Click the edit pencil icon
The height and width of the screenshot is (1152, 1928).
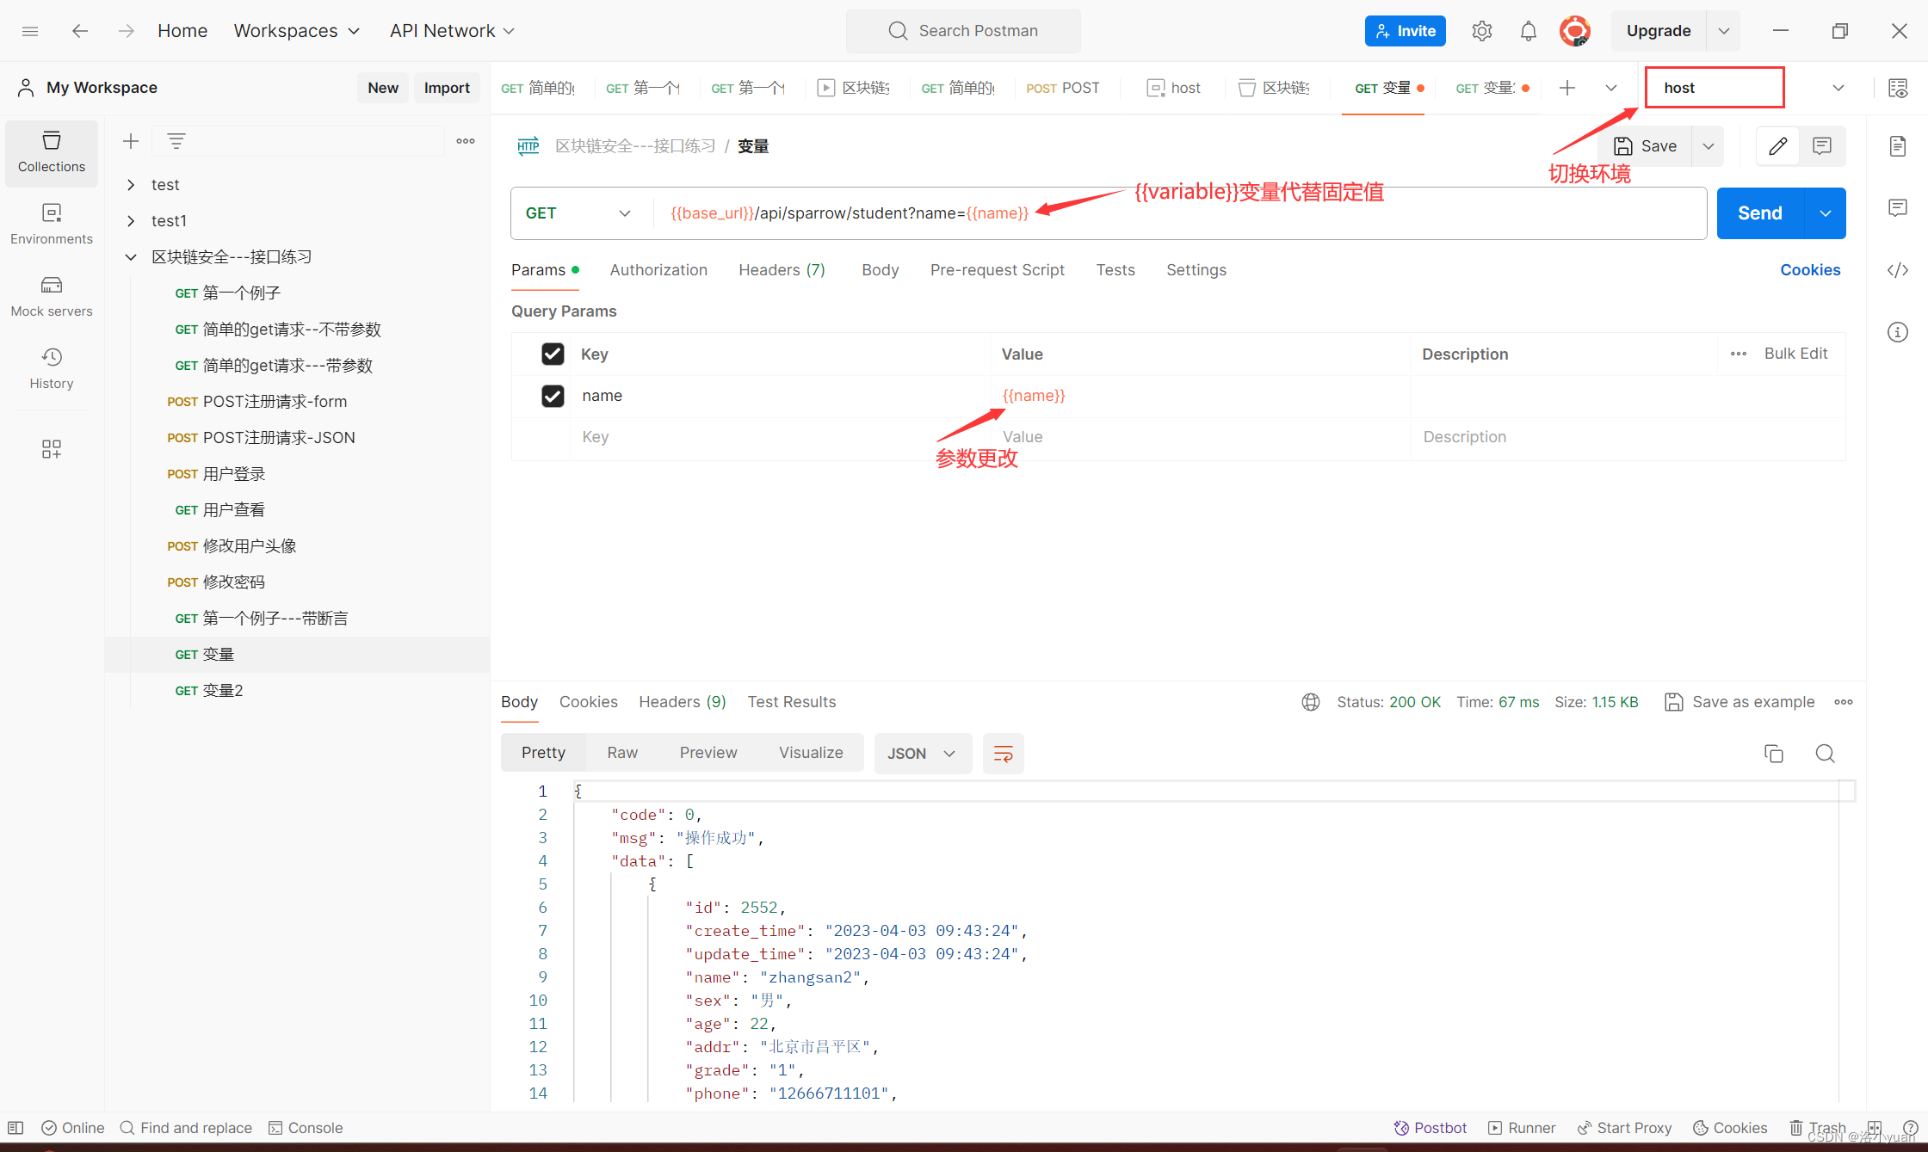click(x=1778, y=146)
